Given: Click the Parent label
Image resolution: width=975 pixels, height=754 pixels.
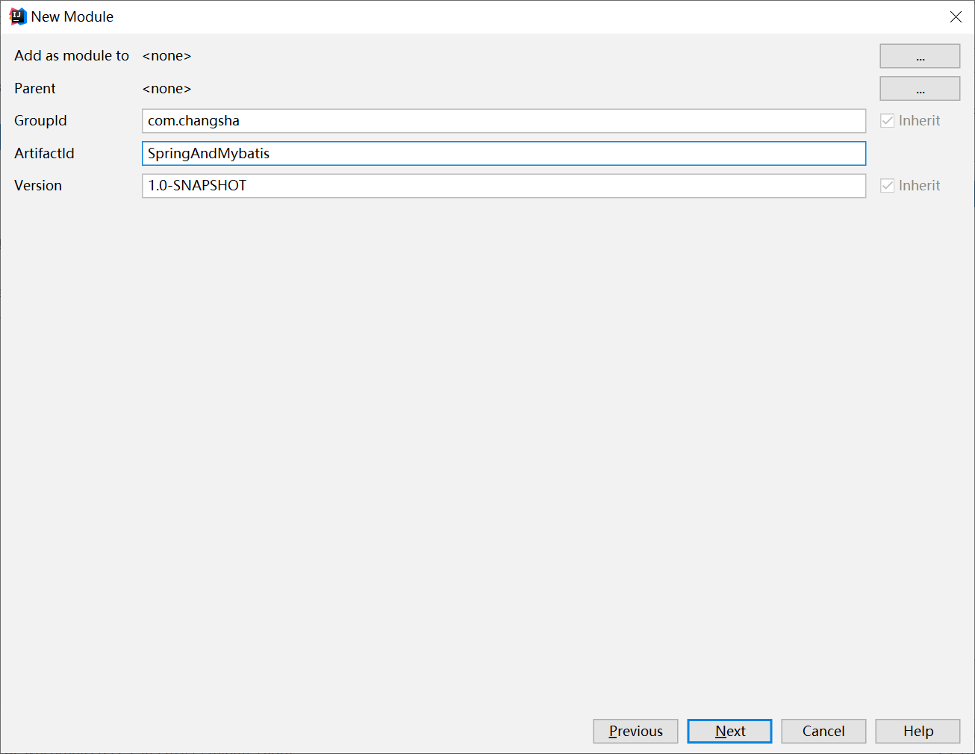Looking at the screenshot, I should 35,89.
